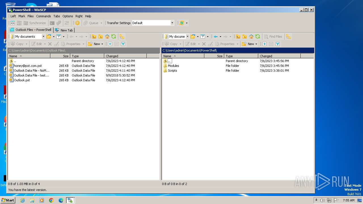The width and height of the screenshot is (363, 204).
Task: Open dropdown arrow beside left filter icon
Action: [x=64, y=37]
